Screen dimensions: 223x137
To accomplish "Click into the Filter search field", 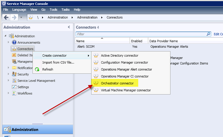I will pos(139,34).
